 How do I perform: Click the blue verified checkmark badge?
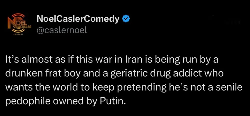click(x=125, y=18)
